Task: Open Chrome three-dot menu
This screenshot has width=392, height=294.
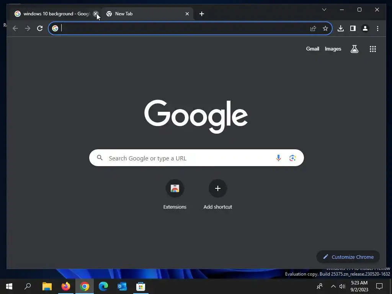Action: pos(377,28)
